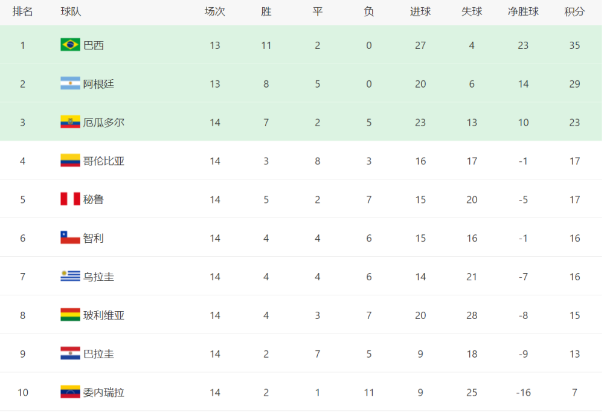
Task: Click the Ecuador flag icon
Action: point(70,122)
